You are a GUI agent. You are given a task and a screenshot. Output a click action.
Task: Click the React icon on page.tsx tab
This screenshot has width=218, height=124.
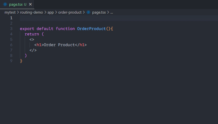[x=5, y=5]
